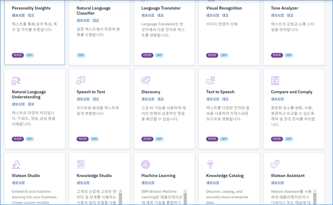Click the Machine Learning brain icon
333x205 pixels.
point(145,164)
